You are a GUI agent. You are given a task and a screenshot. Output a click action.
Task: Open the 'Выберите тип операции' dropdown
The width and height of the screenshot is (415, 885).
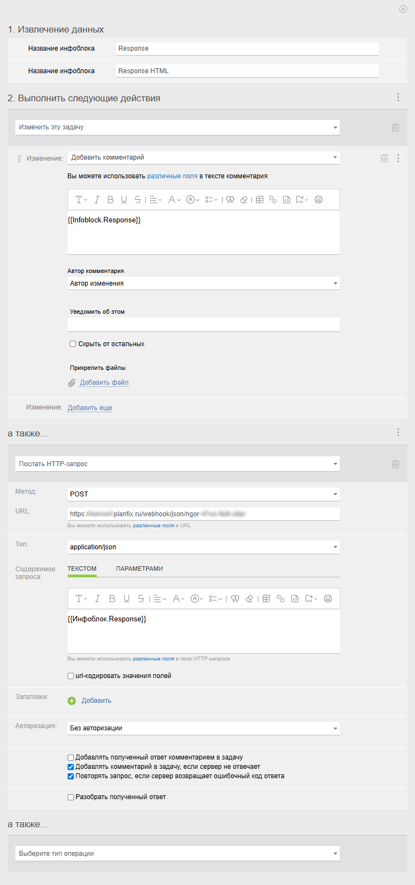tap(177, 854)
